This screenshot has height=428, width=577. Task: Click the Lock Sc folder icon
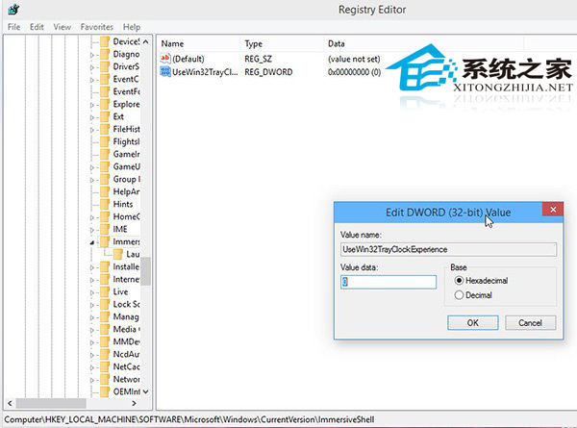[105, 304]
